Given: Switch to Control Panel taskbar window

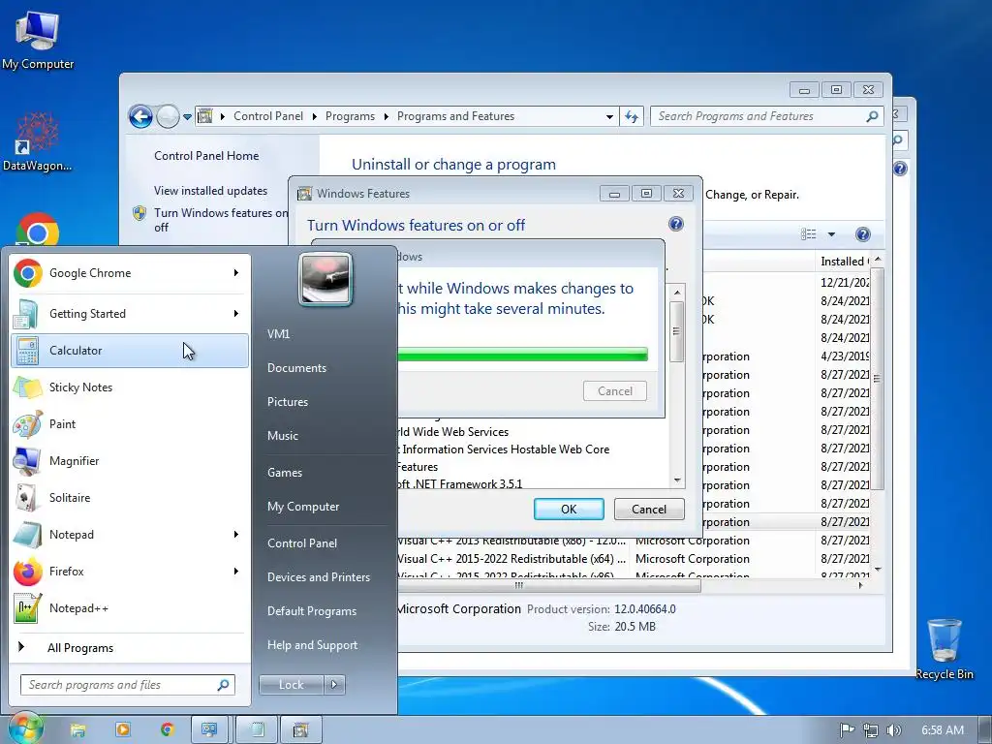Looking at the screenshot, I should [x=209, y=730].
